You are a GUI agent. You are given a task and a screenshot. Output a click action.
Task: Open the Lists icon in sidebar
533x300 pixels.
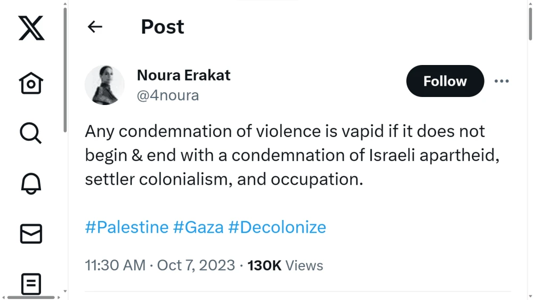coord(31,283)
